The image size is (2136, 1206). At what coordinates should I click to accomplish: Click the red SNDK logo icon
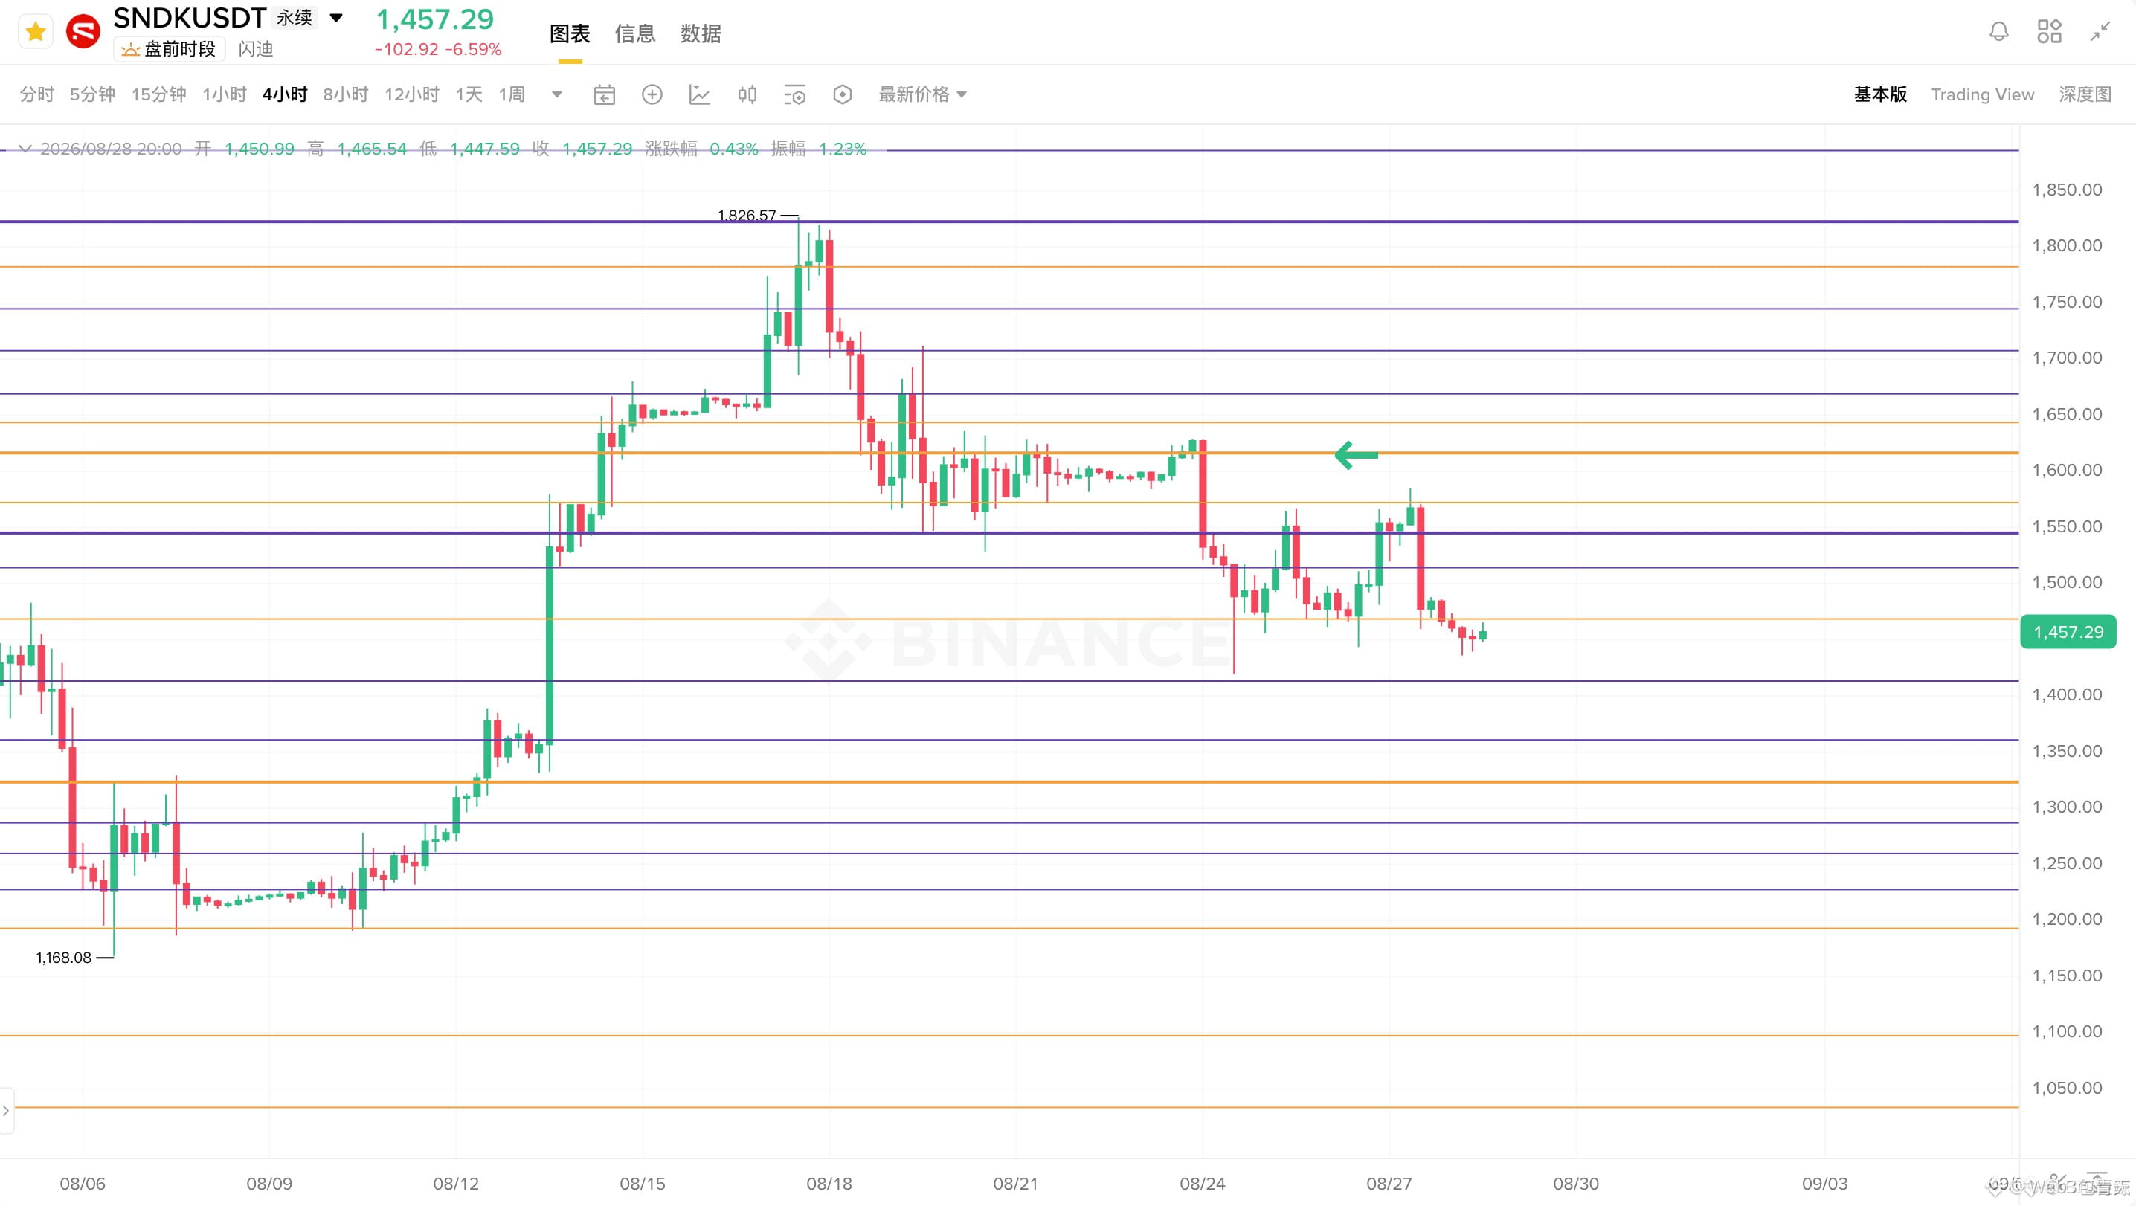pyautogui.click(x=83, y=32)
